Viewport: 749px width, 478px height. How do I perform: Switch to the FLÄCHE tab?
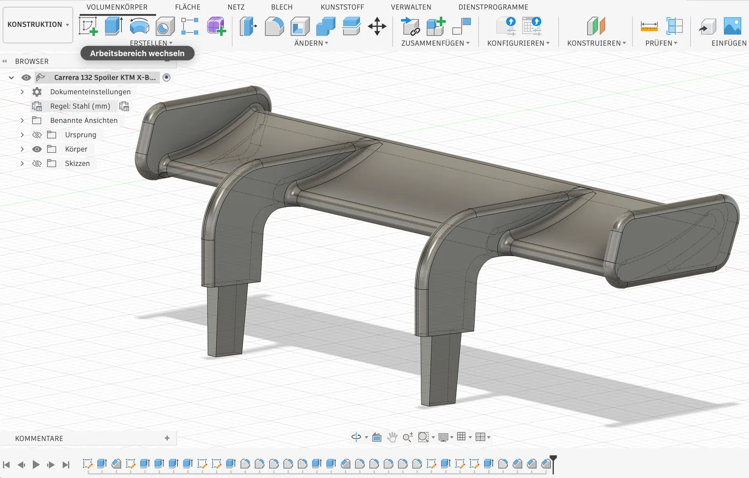187,7
